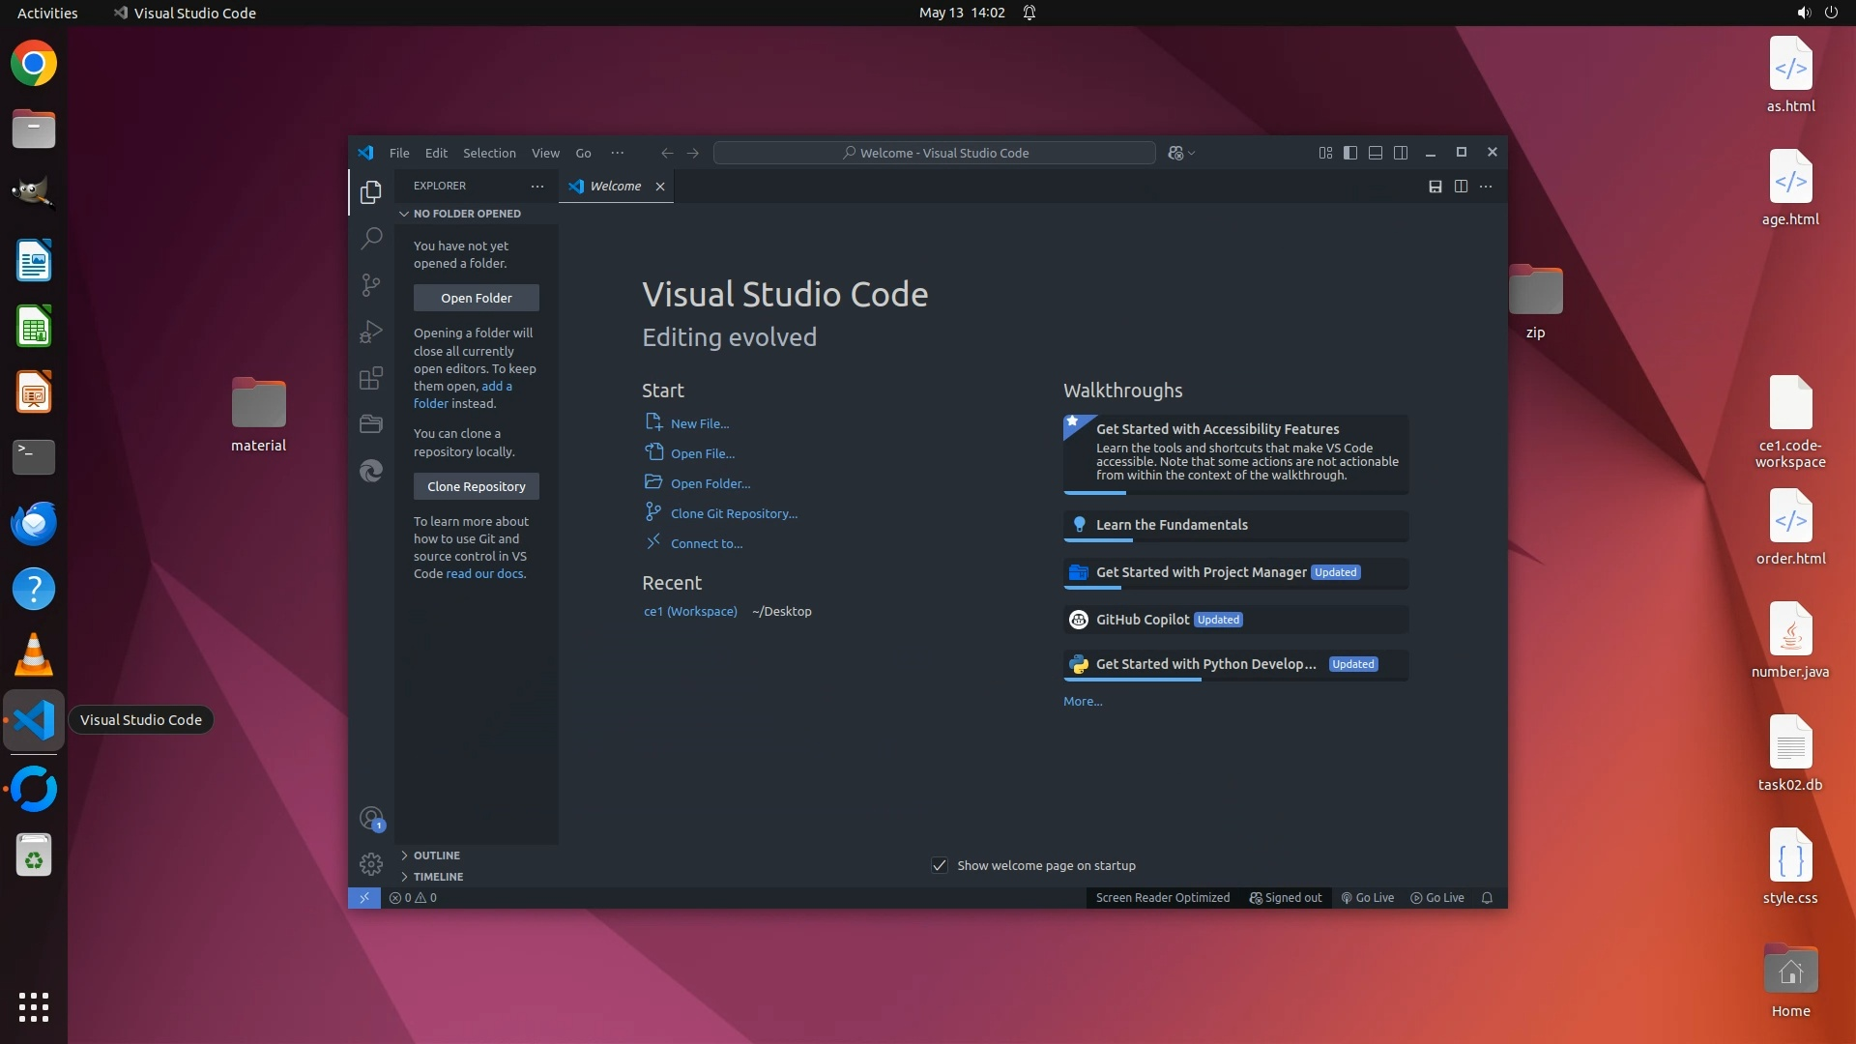1856x1044 pixels.
Task: Click the Accounts icon in activity bar
Action: (x=371, y=819)
